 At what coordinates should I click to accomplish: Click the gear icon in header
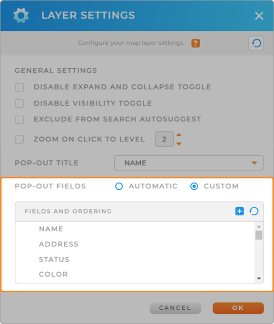point(21,16)
